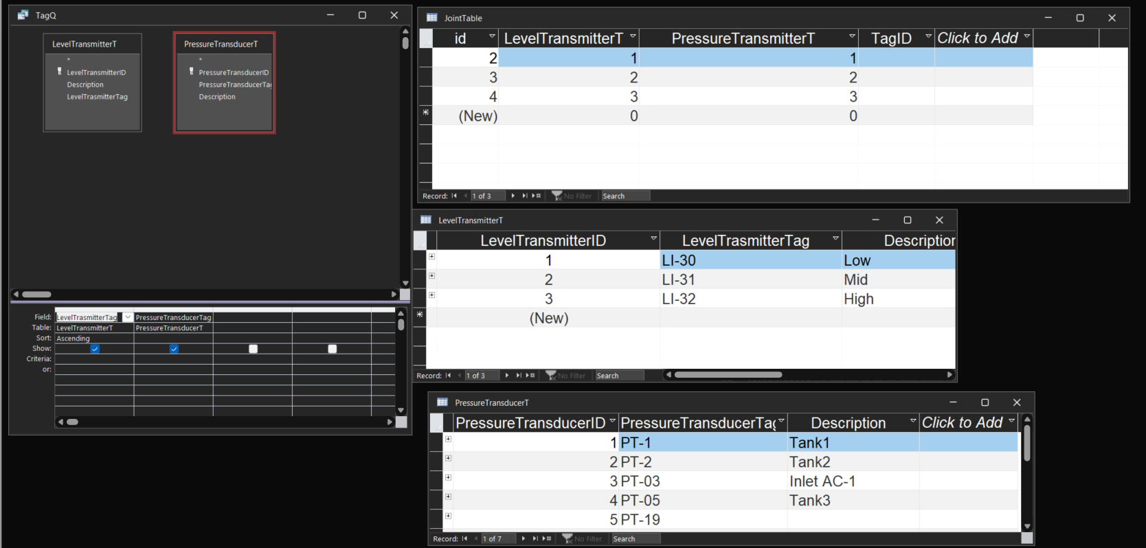Check Show box in third query grid column
The height and width of the screenshot is (548, 1146).
click(253, 349)
